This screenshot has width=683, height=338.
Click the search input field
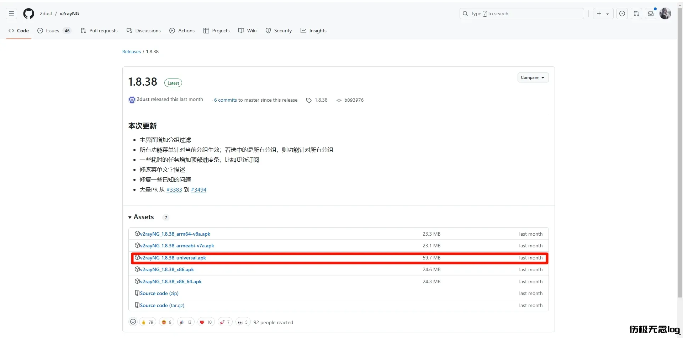(522, 14)
